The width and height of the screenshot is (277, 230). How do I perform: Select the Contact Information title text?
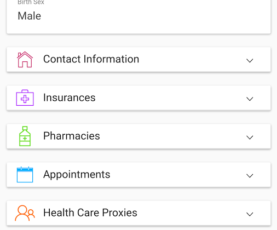(91, 59)
